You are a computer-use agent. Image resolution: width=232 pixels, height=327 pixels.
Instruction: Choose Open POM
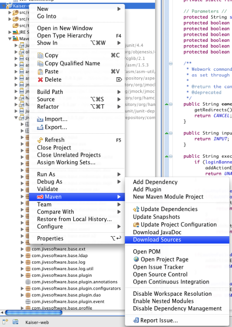(177, 251)
